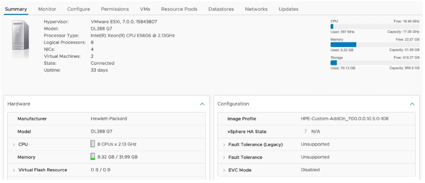Click the image profile 'HPE-Custom-AddOn_700.0.0.10.5.0-108'
This screenshot has width=425, height=183.
click(345, 118)
